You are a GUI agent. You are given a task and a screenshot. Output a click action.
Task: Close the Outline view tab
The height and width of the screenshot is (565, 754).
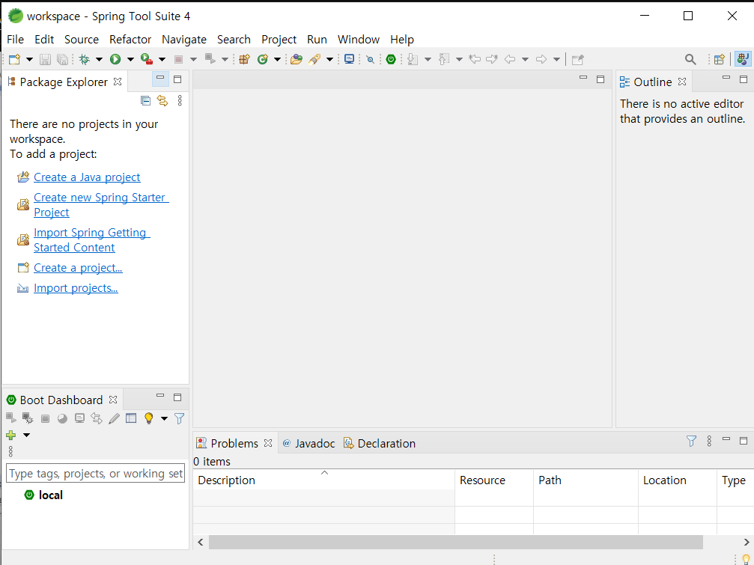tap(682, 82)
